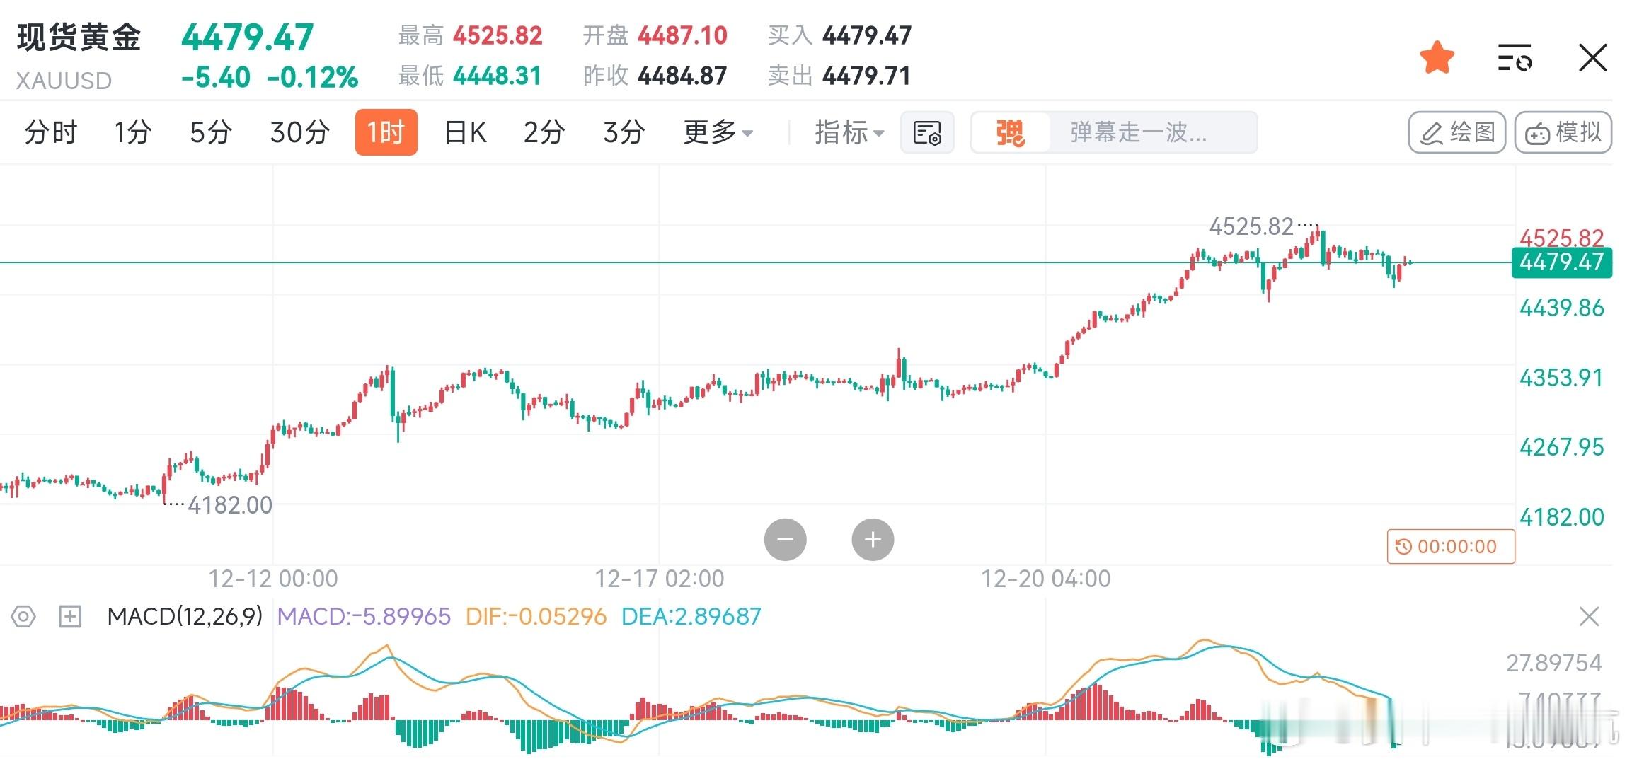Click the add indicator plus icon in MACD panel
The height and width of the screenshot is (764, 1632).
click(69, 617)
